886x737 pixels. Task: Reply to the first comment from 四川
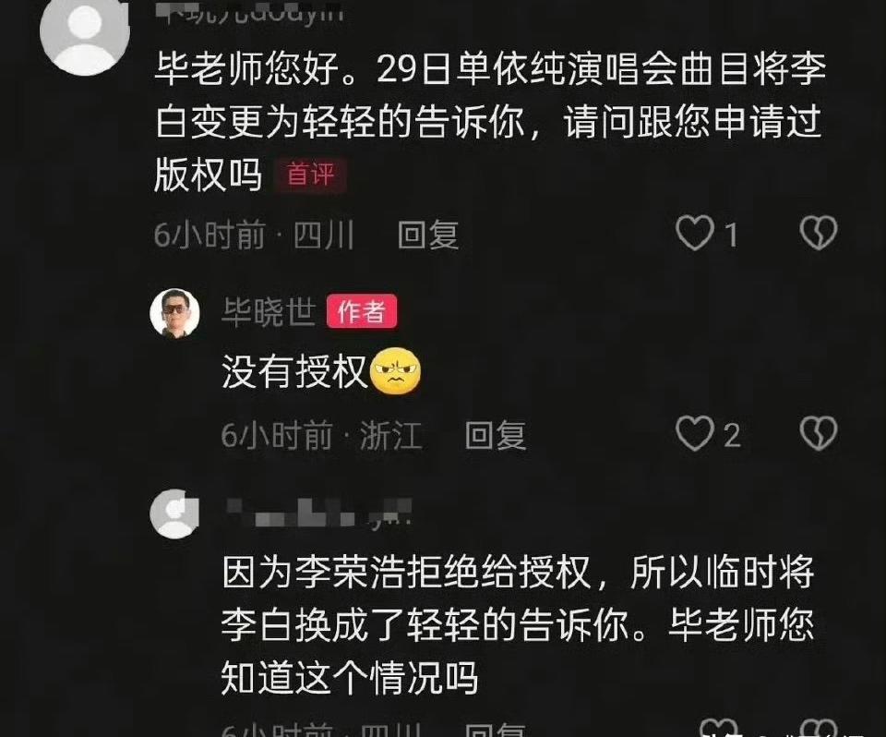(x=427, y=235)
